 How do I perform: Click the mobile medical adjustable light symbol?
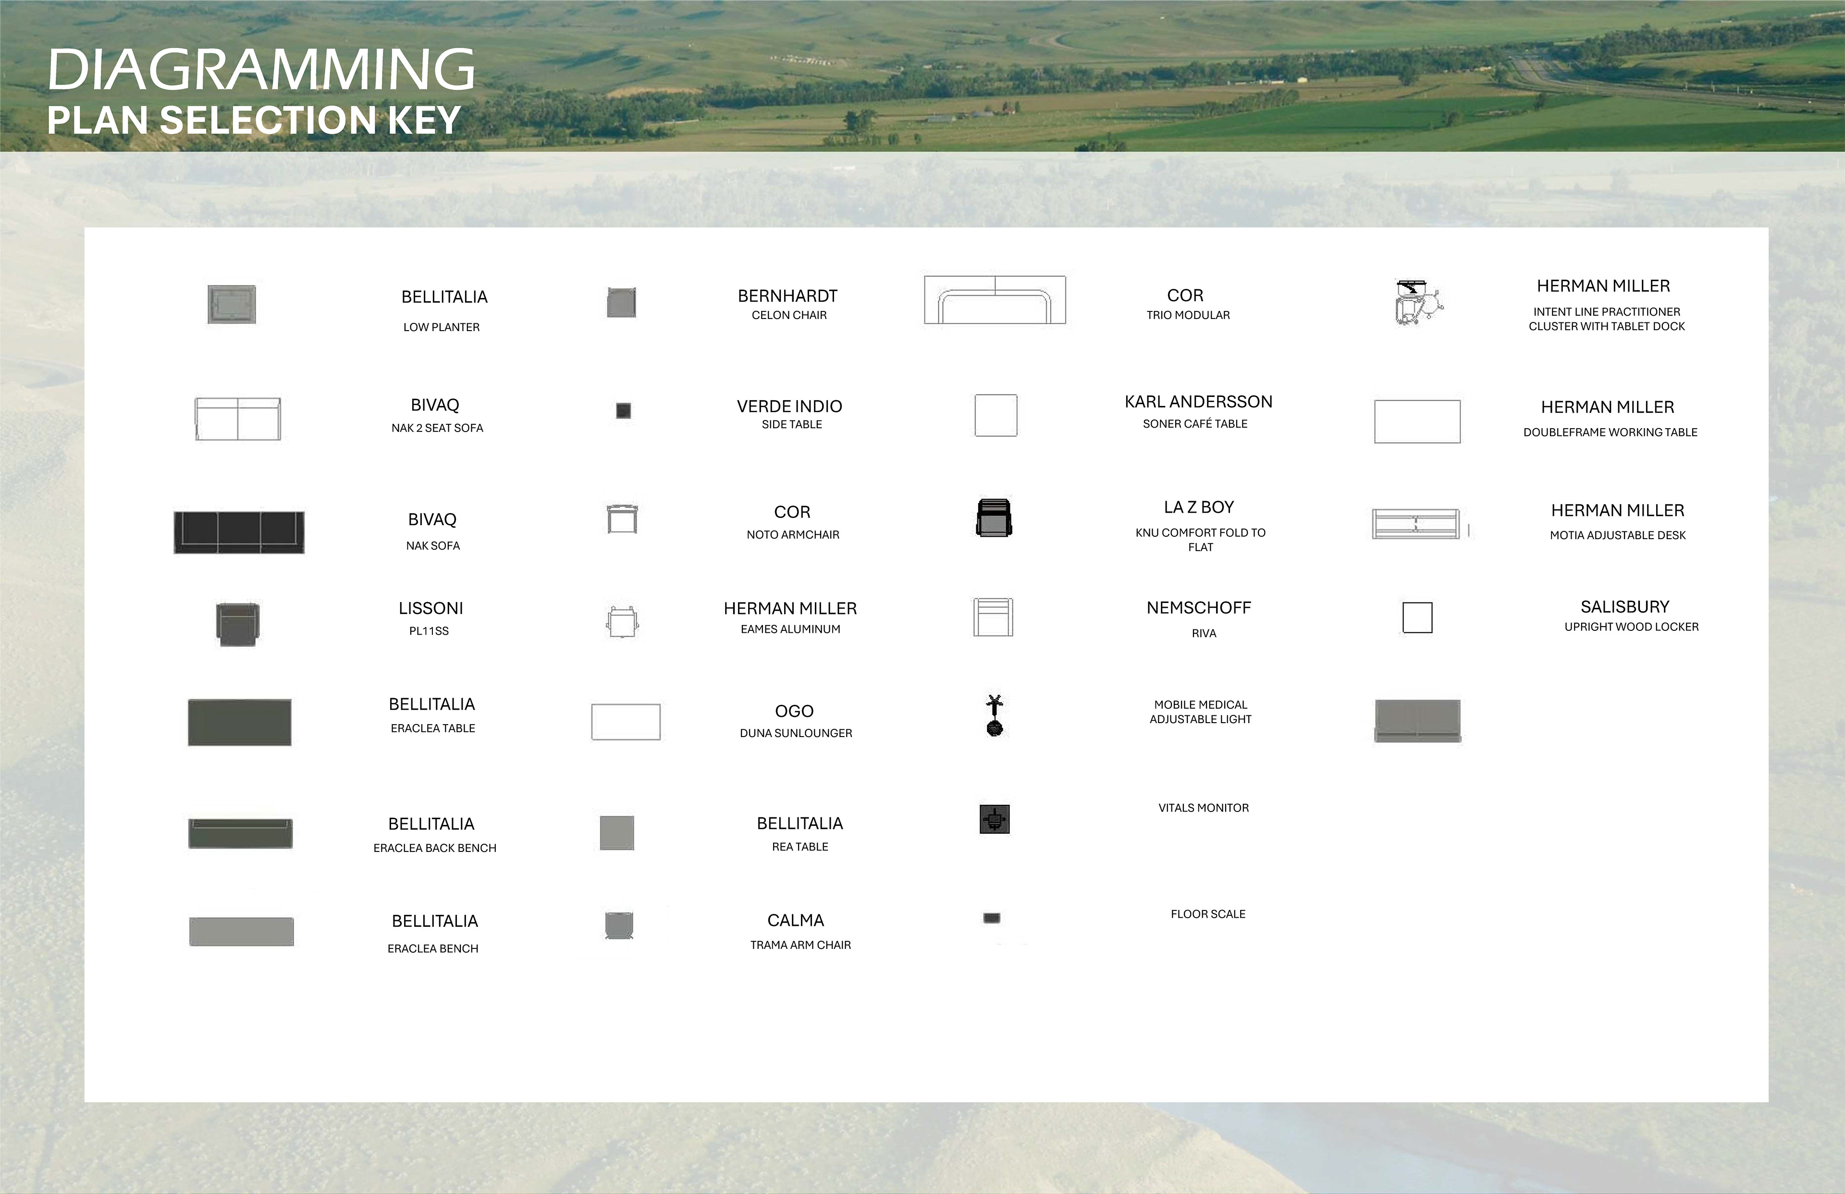(x=995, y=715)
